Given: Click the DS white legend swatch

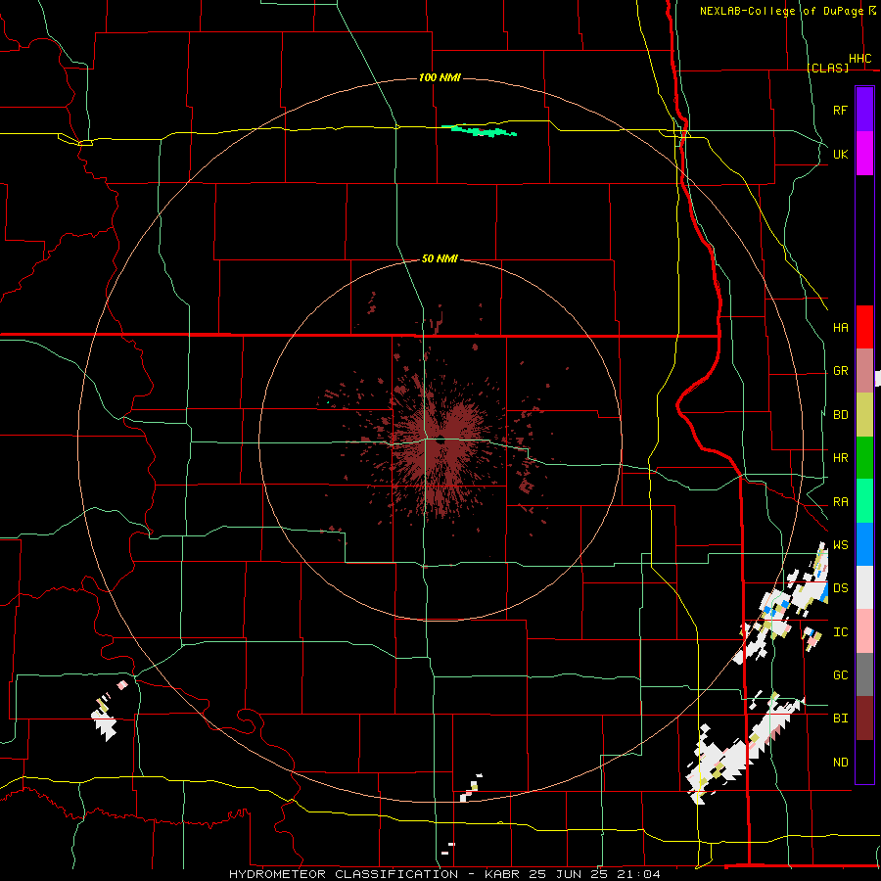Looking at the screenshot, I should click(864, 587).
